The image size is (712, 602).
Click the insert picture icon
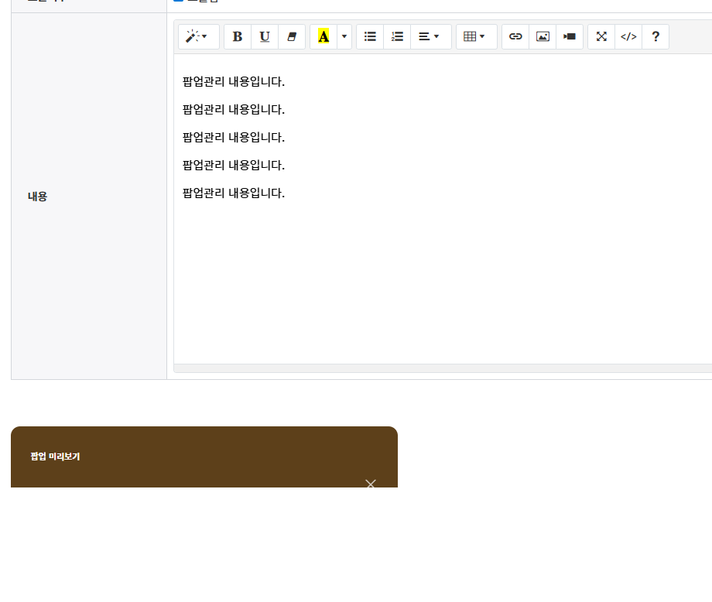pos(543,36)
